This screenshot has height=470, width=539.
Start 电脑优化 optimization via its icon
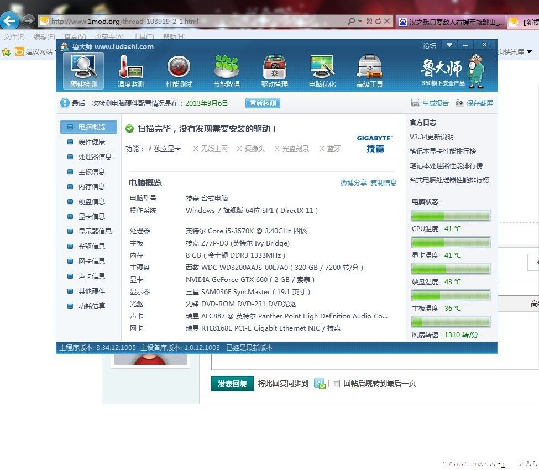[322, 70]
